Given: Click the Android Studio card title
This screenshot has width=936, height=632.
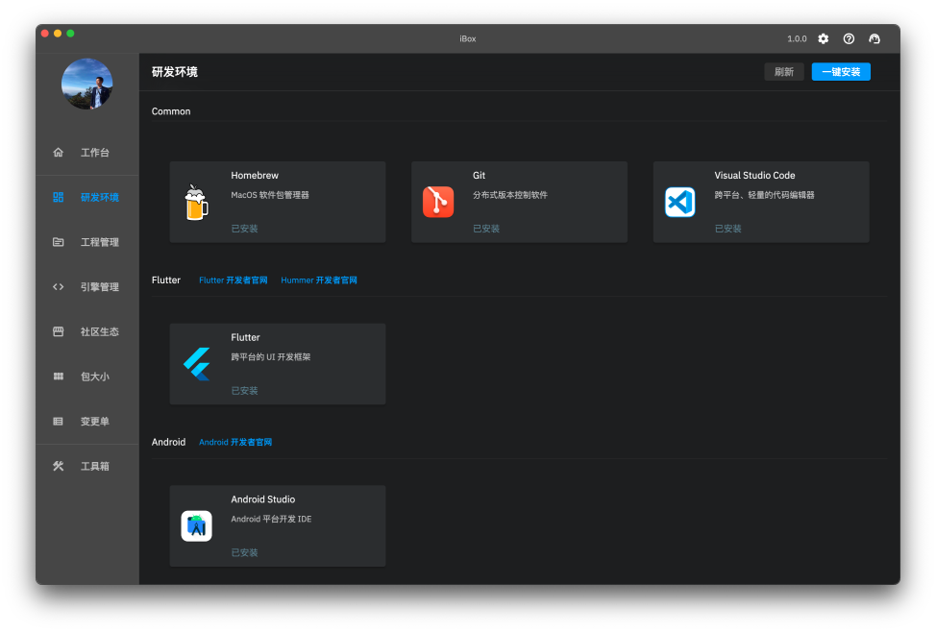Looking at the screenshot, I should (x=262, y=499).
